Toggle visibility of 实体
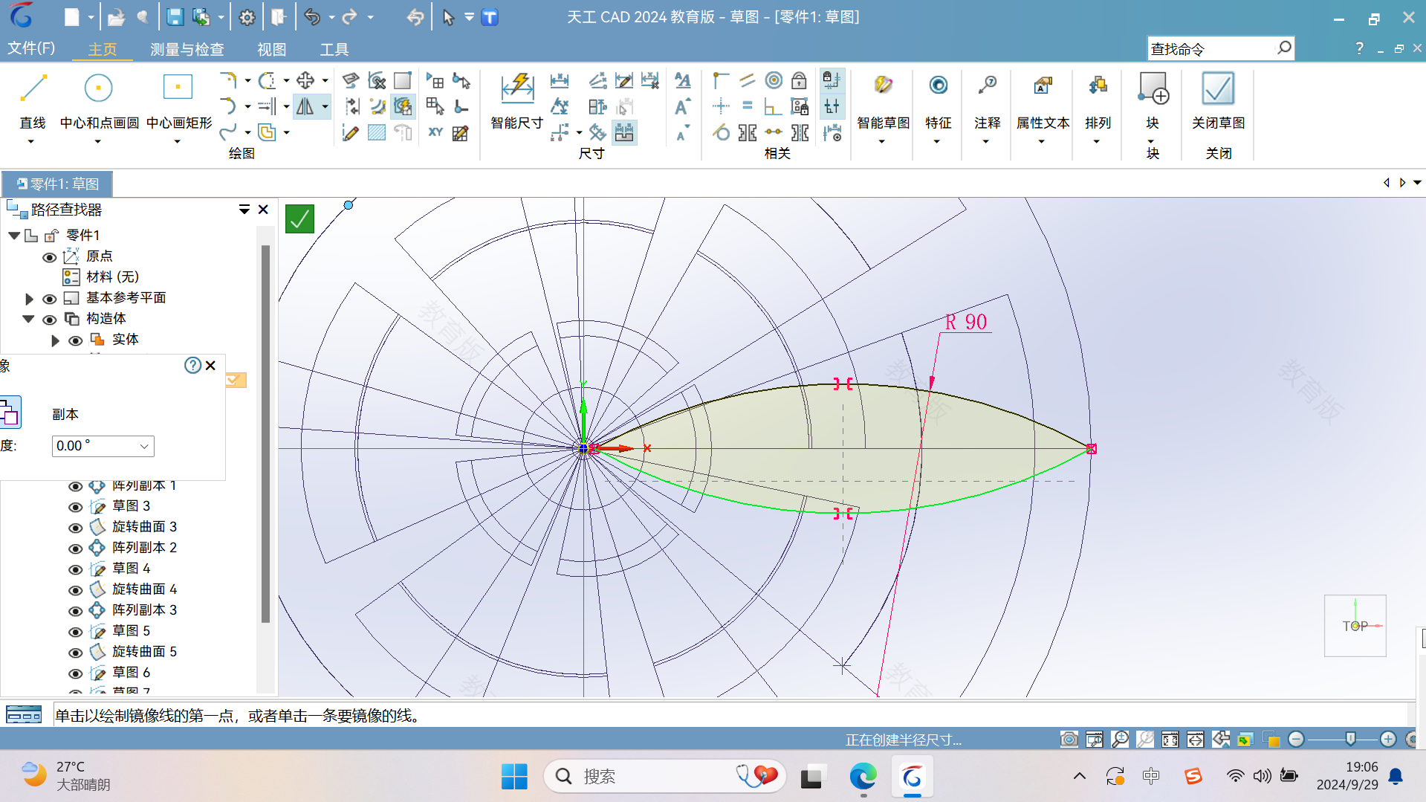The image size is (1426, 802). coord(75,340)
